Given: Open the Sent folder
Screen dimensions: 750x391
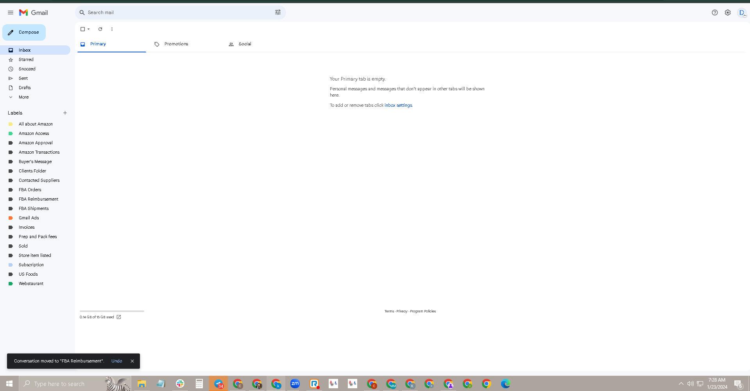Looking at the screenshot, I should [35, 78].
